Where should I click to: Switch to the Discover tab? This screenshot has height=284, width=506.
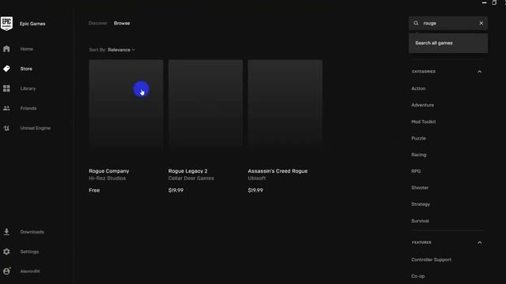[x=98, y=23]
